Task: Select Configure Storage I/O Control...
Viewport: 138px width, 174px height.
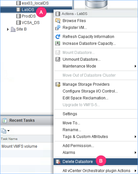Action: click(90, 91)
